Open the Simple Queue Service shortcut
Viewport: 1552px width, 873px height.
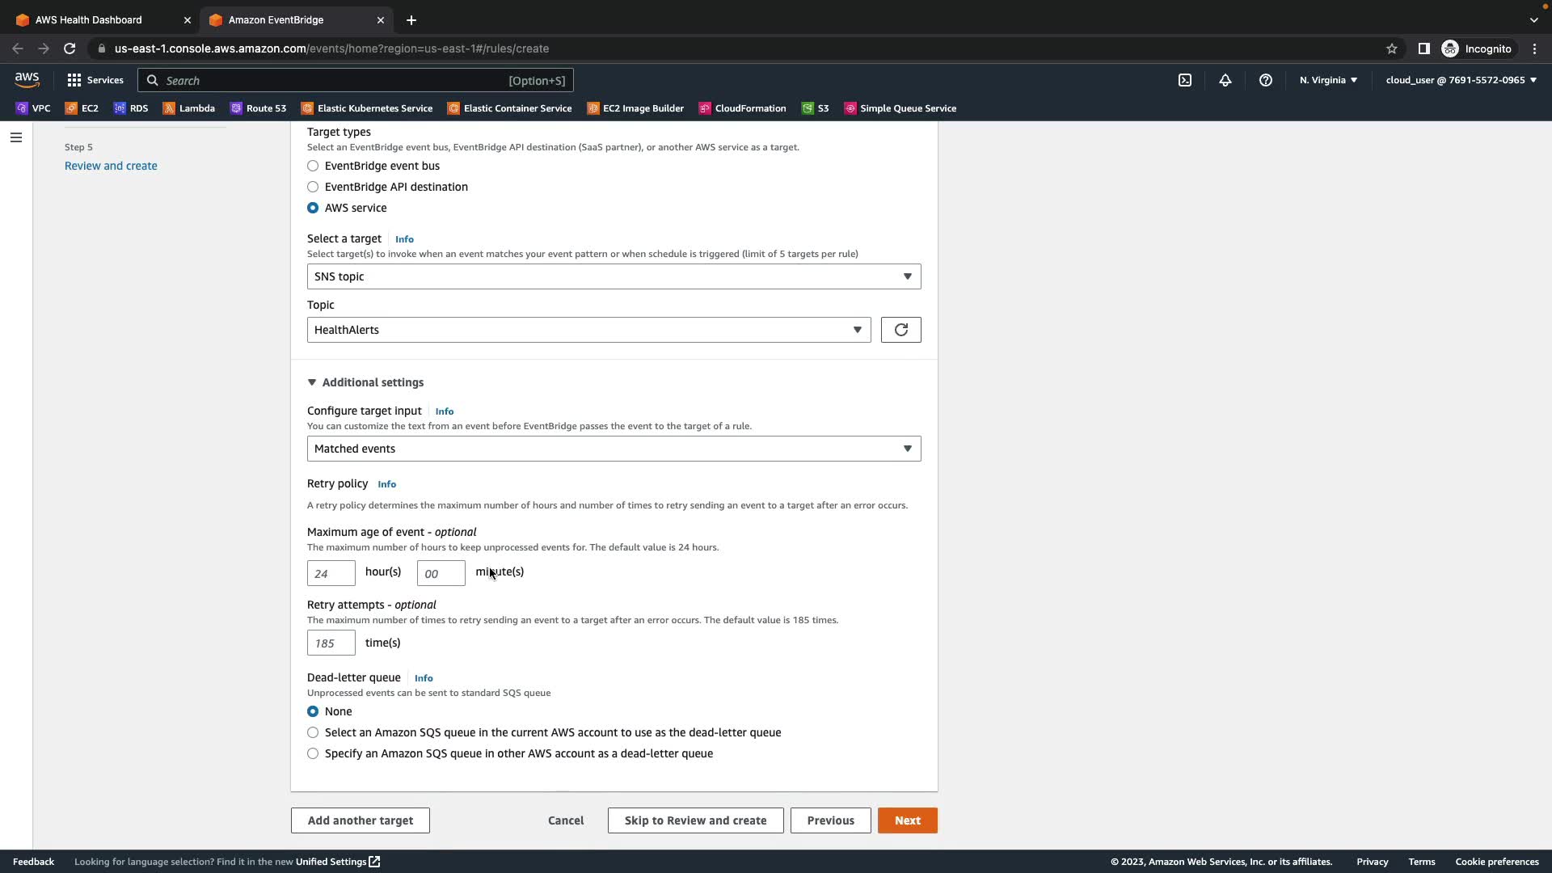click(900, 108)
